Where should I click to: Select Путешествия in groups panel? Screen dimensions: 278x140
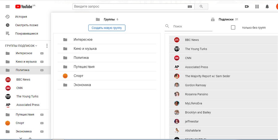[107, 67]
